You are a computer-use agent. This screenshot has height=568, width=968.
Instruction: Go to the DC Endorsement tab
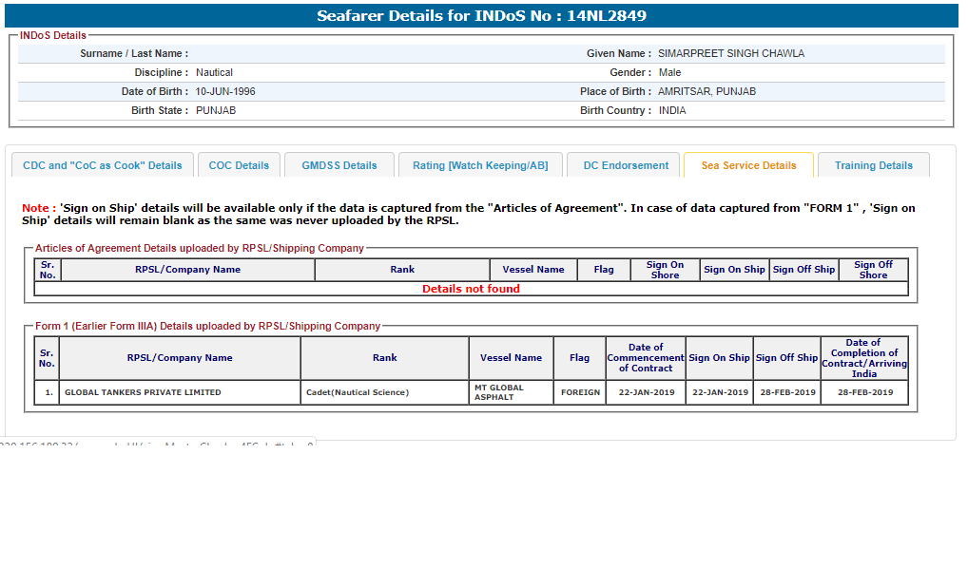pyautogui.click(x=626, y=165)
